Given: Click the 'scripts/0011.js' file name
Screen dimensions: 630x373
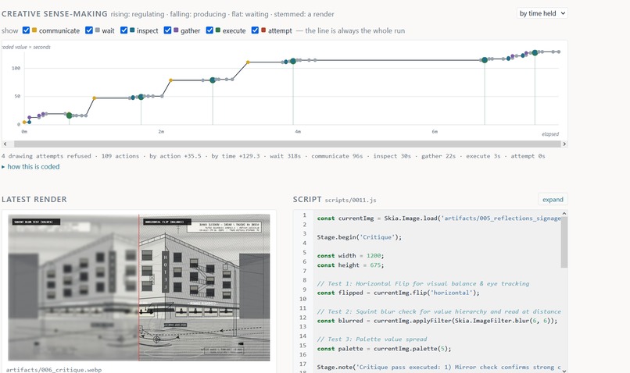Looking at the screenshot, I should [351, 200].
